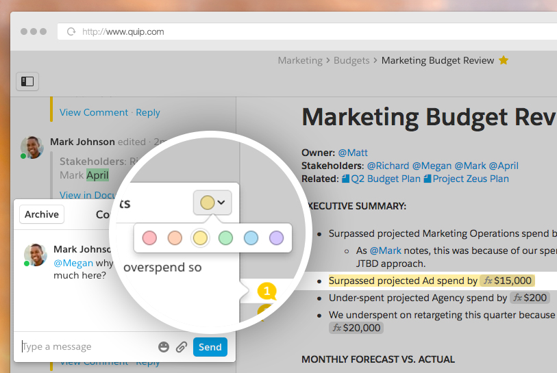
Task: Click the fx $15,000 formula chip
Action: pyautogui.click(x=508, y=281)
